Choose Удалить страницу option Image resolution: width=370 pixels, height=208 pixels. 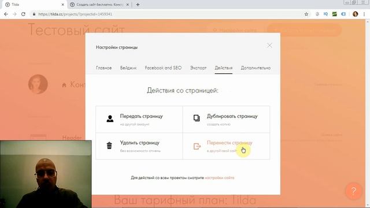(x=139, y=146)
